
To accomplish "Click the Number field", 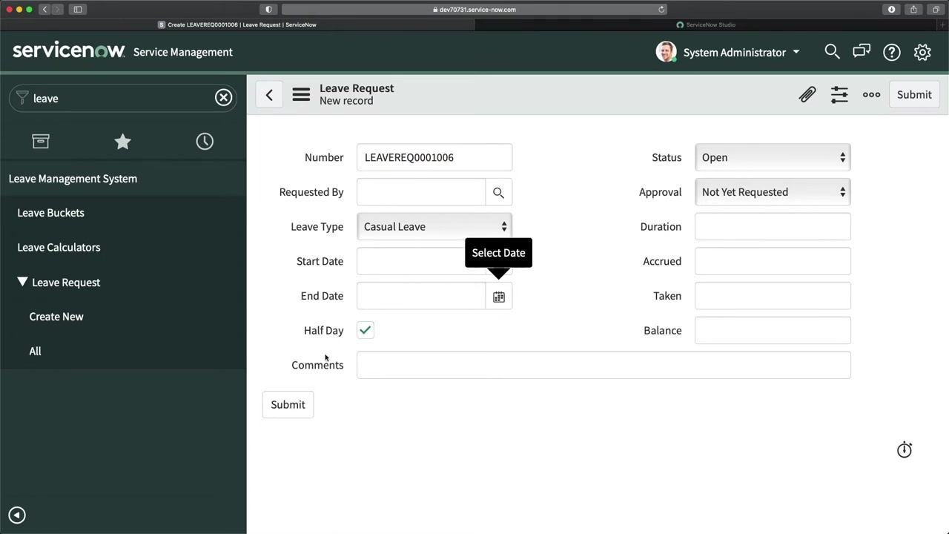I will click(434, 157).
